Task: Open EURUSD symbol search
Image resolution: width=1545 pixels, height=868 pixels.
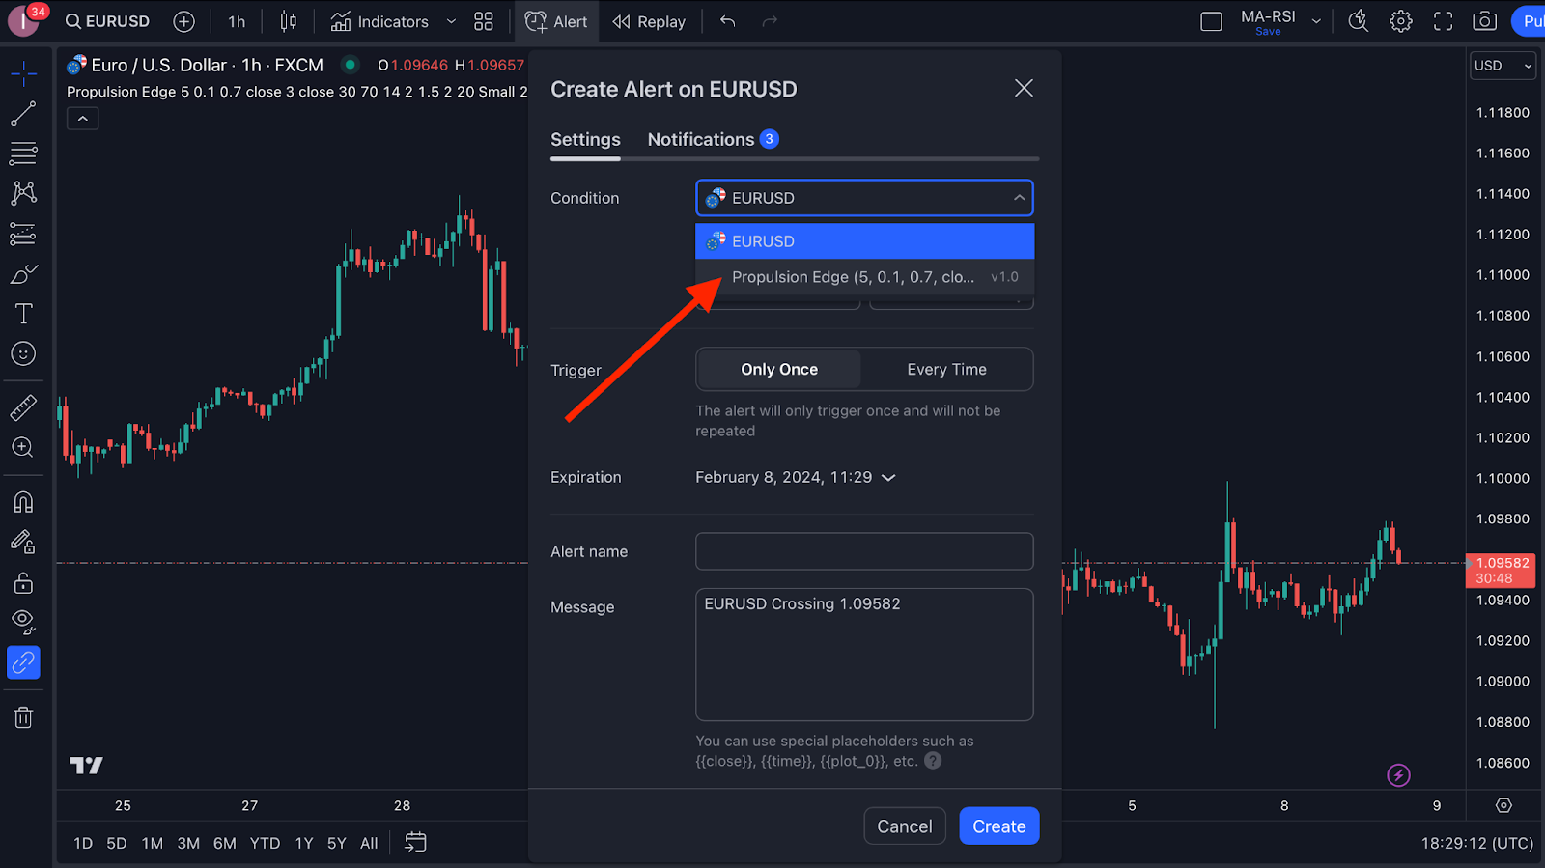Action: coord(107,21)
